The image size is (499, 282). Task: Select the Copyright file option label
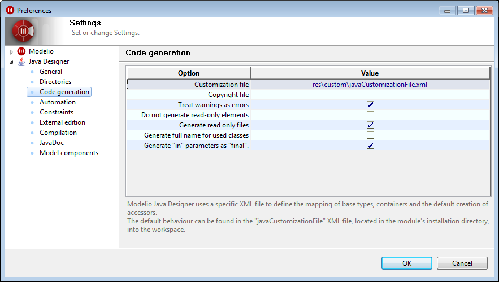point(228,95)
